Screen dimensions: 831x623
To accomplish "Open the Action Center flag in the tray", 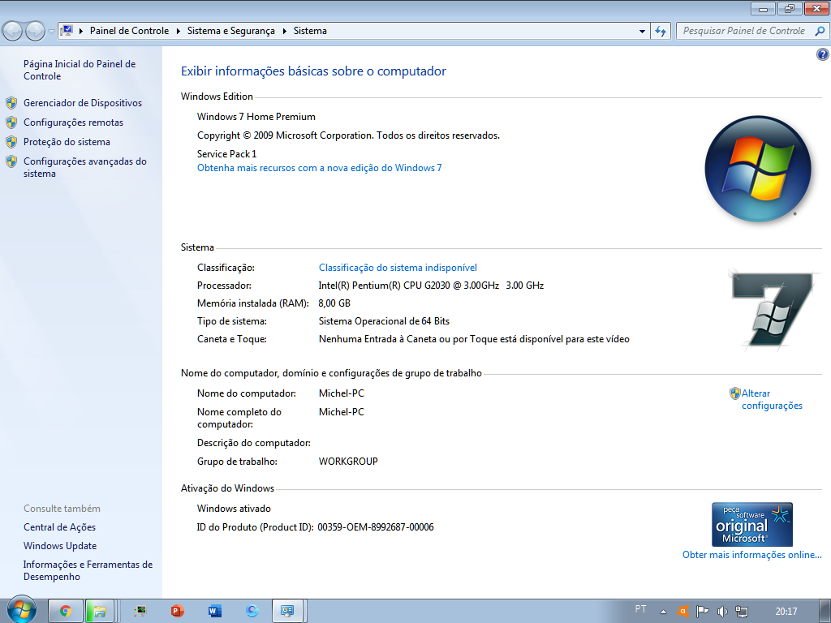I will (702, 612).
